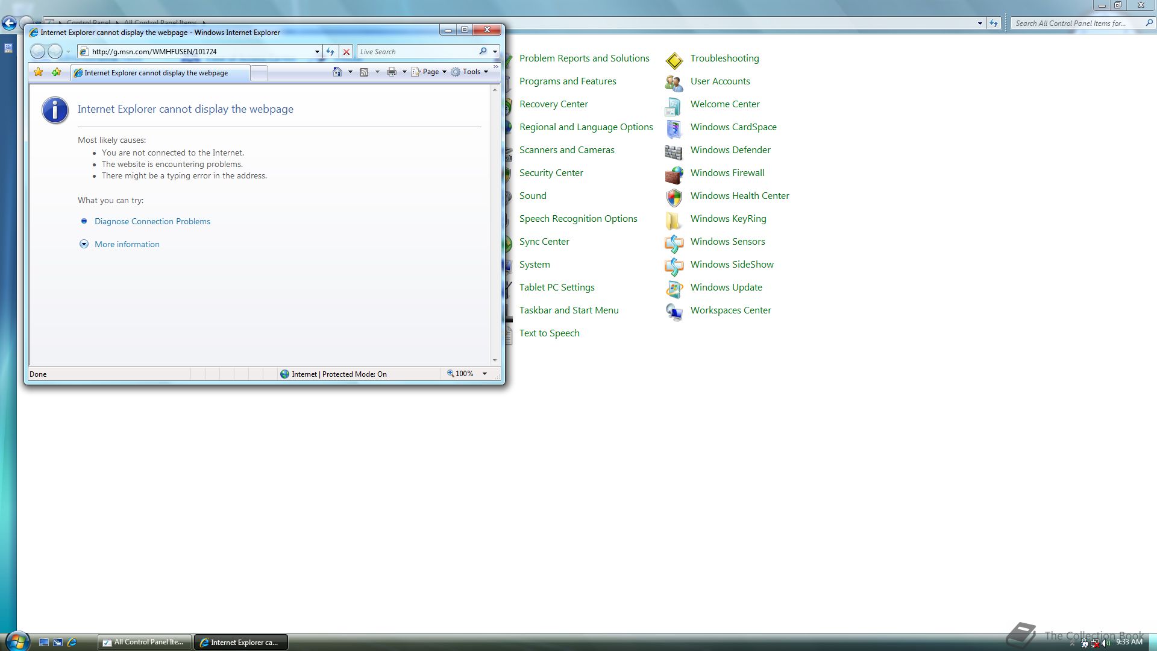1157x651 pixels.
Task: Open Taskbar and Start Menu settings
Action: pos(569,310)
